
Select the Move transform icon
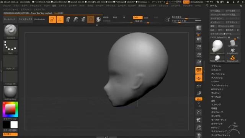pyautogui.click(x=68, y=20)
